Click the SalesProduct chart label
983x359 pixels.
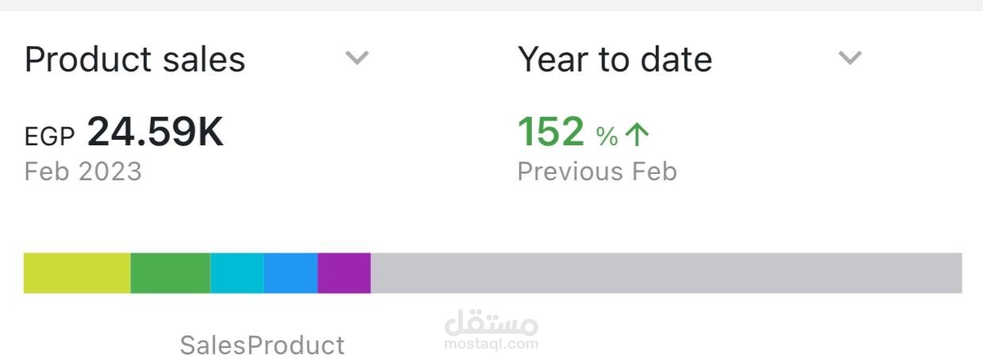coord(262,345)
